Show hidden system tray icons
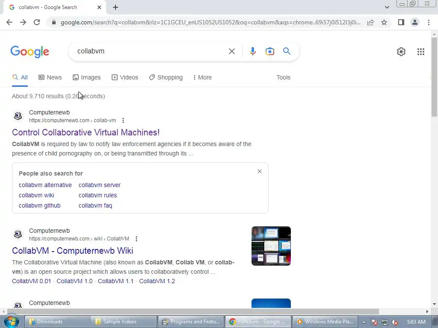This screenshot has width=438, height=328. coord(364,322)
